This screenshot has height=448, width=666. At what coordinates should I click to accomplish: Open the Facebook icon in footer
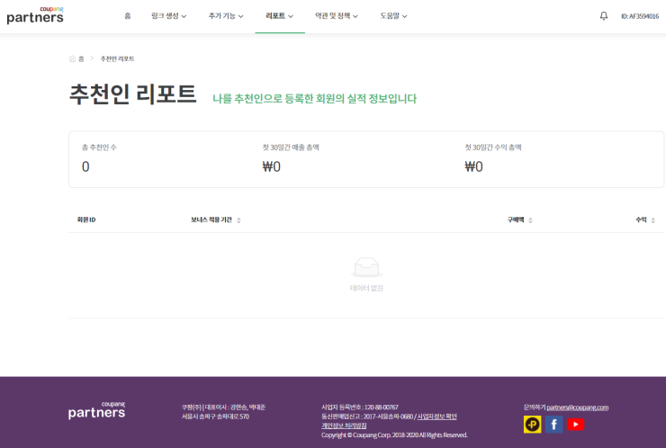(553, 425)
